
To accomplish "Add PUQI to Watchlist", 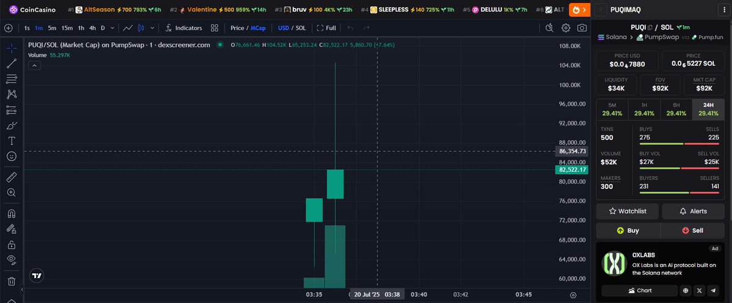I will pyautogui.click(x=627, y=211).
